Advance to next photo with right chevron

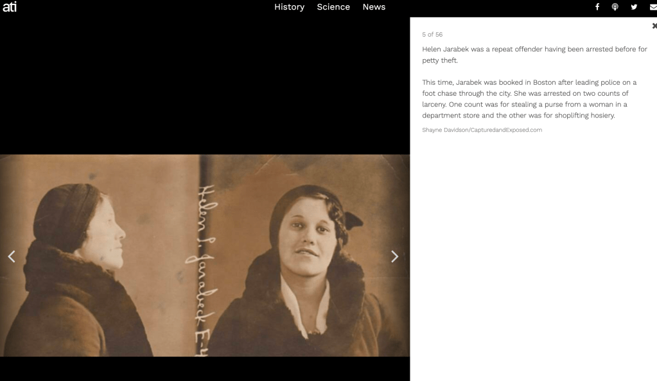pyautogui.click(x=394, y=256)
